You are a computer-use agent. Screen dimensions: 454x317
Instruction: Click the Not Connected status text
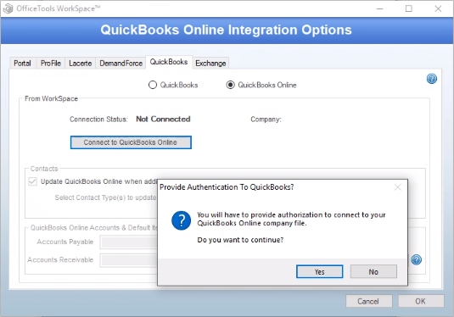(163, 119)
